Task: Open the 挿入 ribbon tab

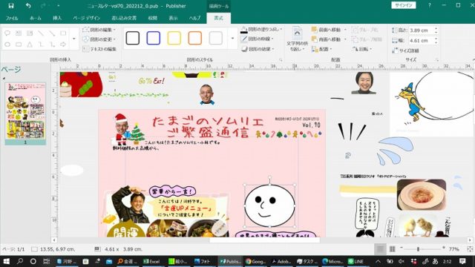Action: coord(57,18)
